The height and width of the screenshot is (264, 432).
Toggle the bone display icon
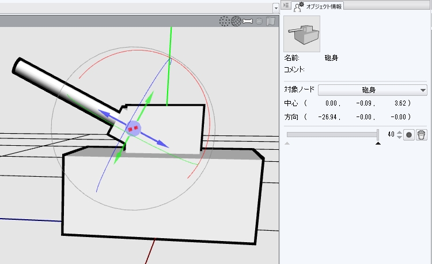click(248, 21)
